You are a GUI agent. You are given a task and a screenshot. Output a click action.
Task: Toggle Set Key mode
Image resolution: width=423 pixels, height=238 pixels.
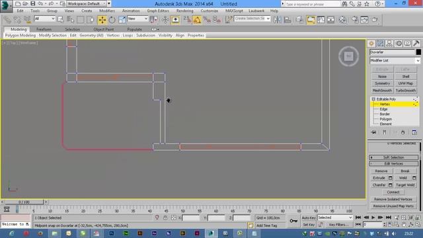click(x=309, y=225)
